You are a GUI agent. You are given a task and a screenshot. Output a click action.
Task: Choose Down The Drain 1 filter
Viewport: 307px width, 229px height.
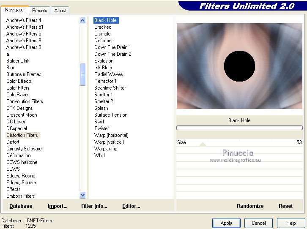112,47
